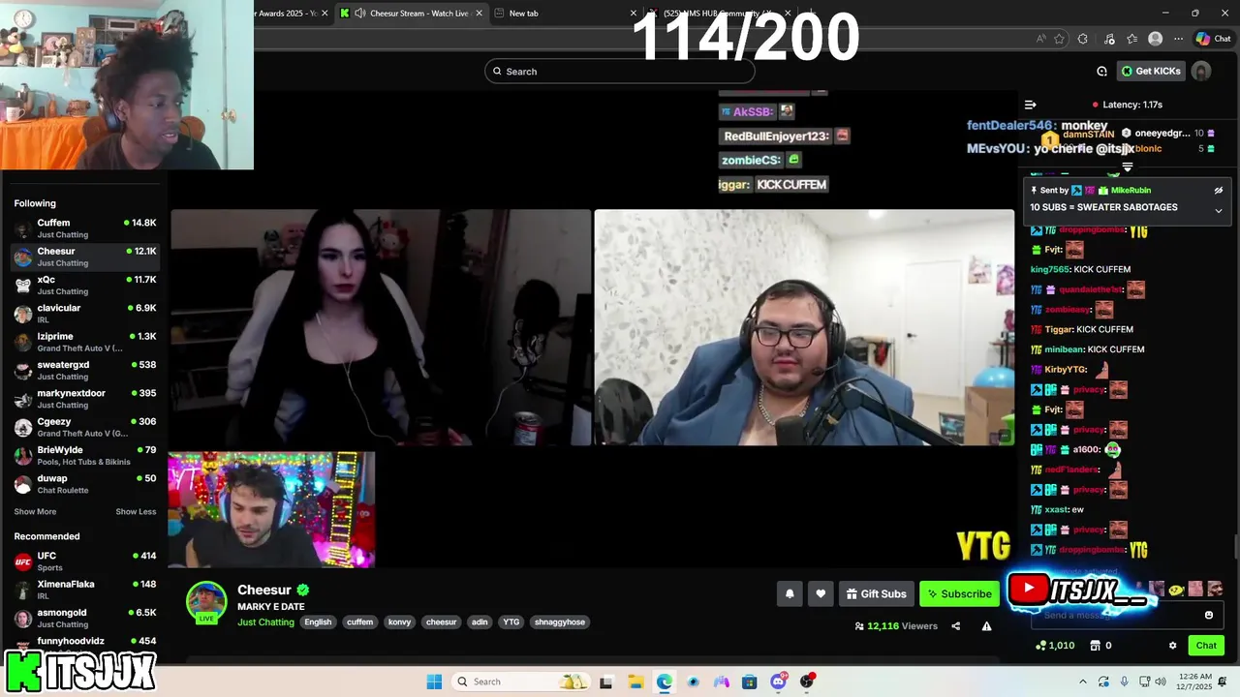This screenshot has width=1240, height=697.
Task: Open Microsoft Edge from the taskbar
Action: (x=664, y=682)
